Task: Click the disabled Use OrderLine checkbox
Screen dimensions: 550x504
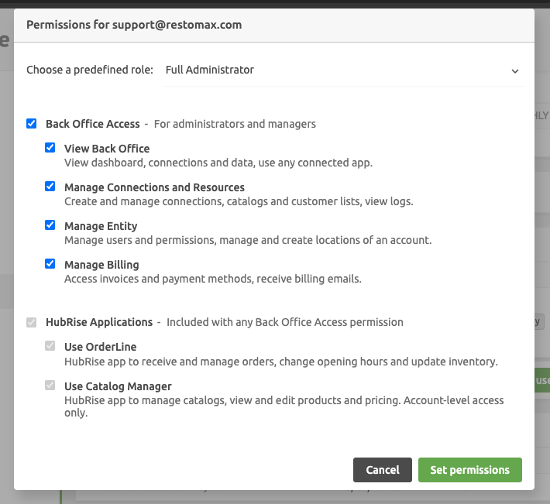Action: (x=50, y=346)
